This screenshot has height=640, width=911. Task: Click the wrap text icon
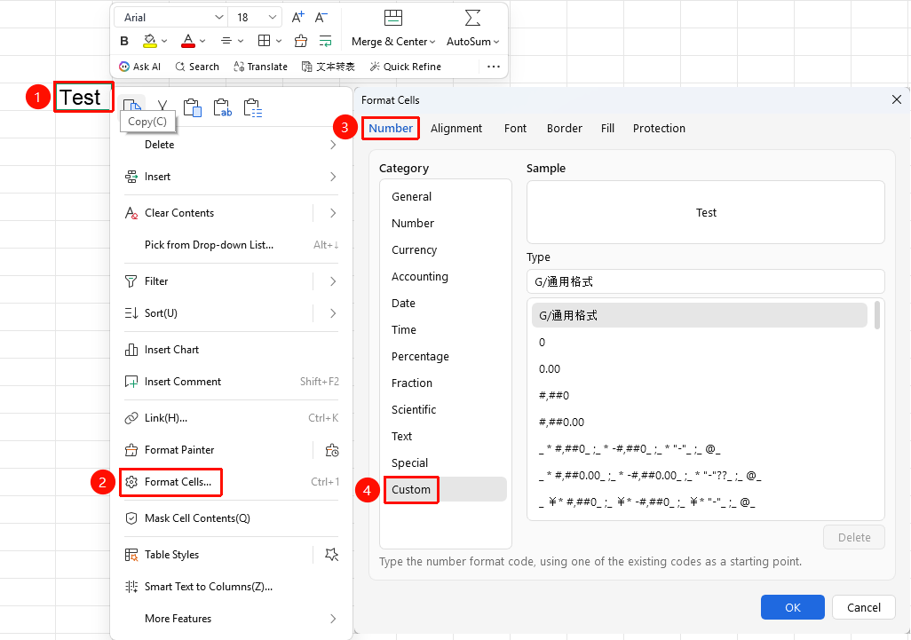pyautogui.click(x=325, y=41)
